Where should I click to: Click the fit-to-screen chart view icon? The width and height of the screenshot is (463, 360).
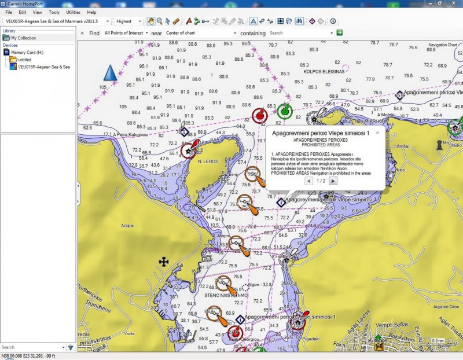[x=281, y=21]
